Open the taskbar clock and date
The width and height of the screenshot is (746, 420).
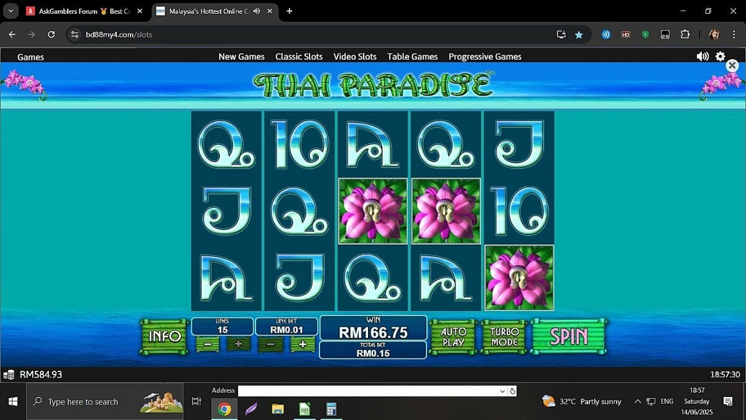point(697,401)
